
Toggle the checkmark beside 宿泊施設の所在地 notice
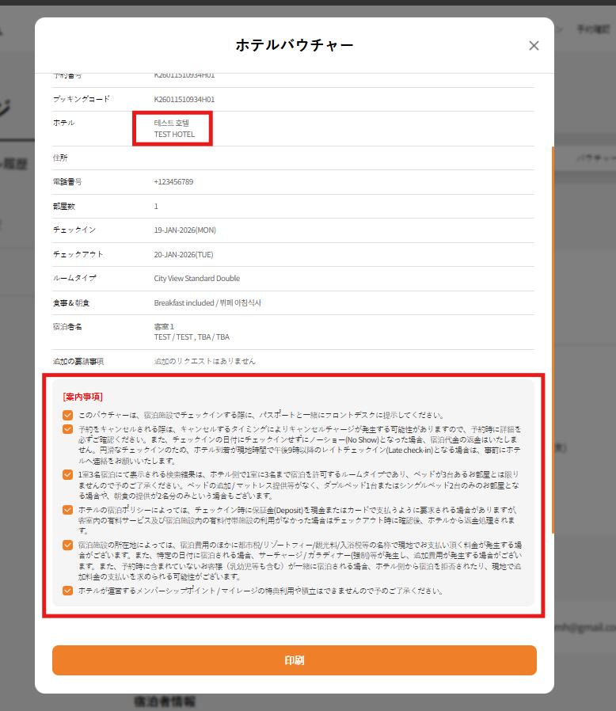pyautogui.click(x=67, y=545)
